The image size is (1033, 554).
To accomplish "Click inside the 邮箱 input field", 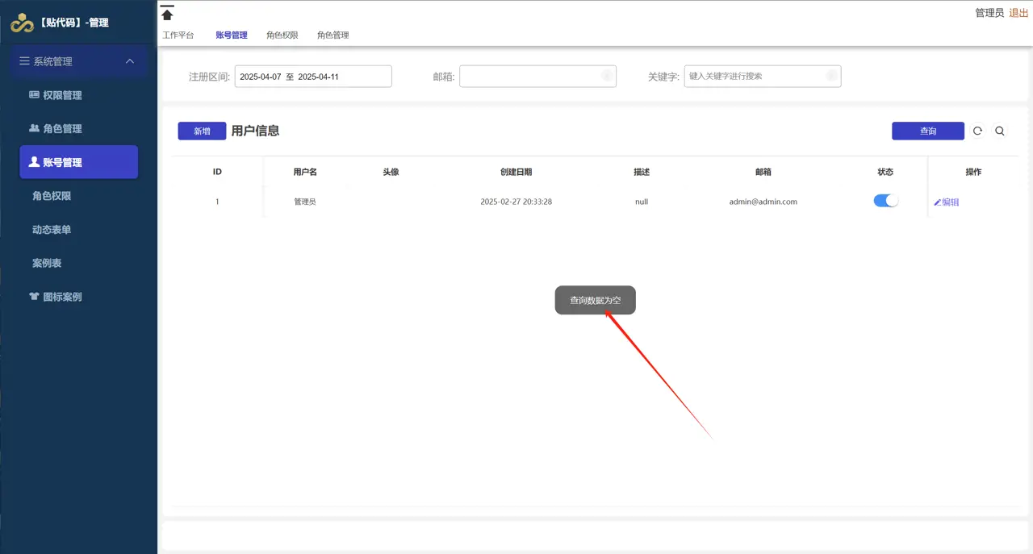I will 537,76.
